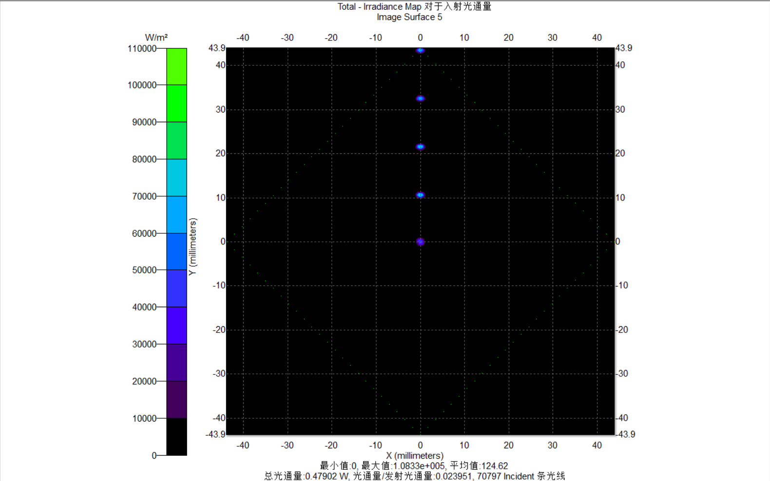Click the '40000' color scale label
This screenshot has width=770, height=481.
pos(144,307)
